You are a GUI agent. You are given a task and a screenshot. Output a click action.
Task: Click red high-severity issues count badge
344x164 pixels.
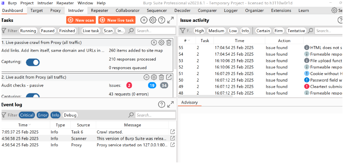tap(129, 85)
